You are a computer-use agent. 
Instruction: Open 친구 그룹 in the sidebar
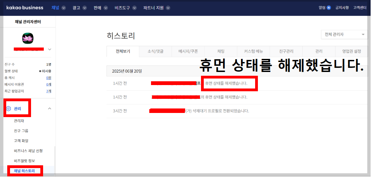click(x=21, y=131)
